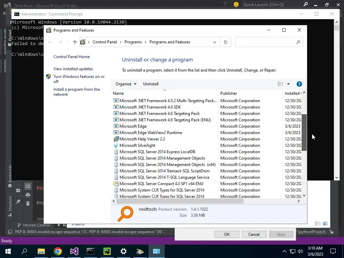Click Control Panel in the breadcrumb path
344x258 pixels.
click(105, 42)
